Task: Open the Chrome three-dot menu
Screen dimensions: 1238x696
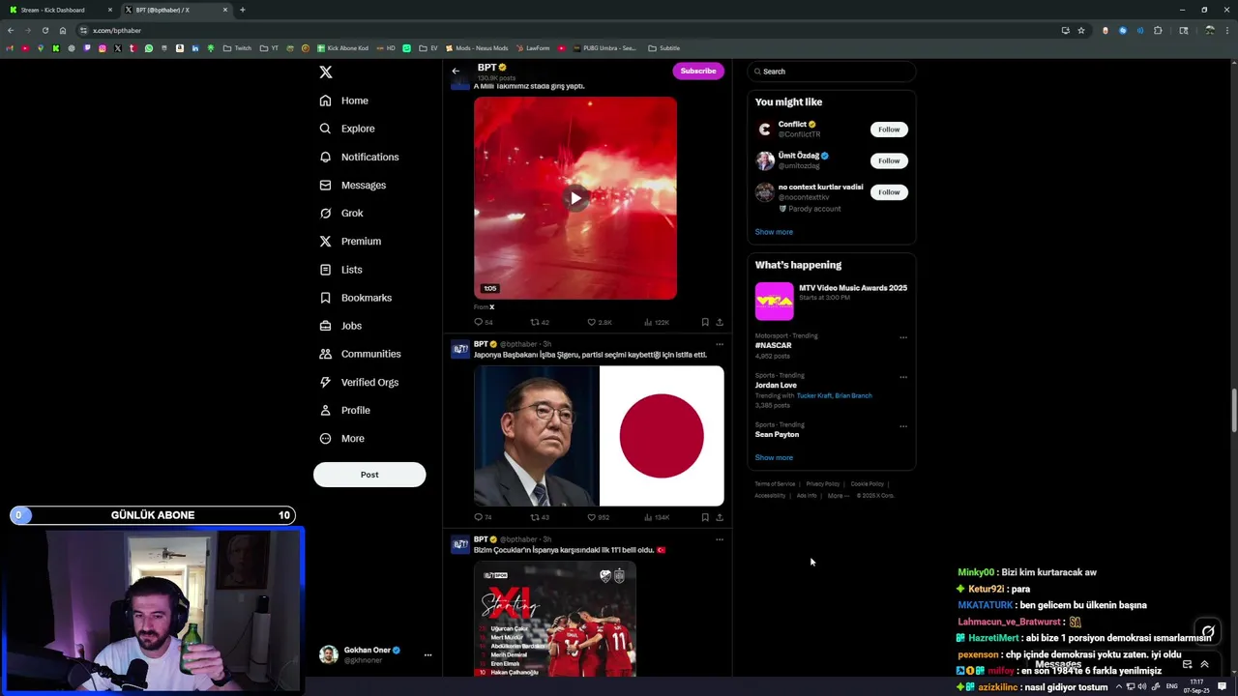Action: coord(1226,30)
